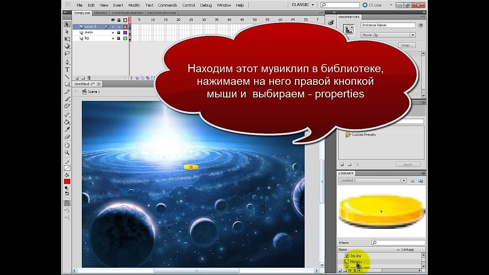Select the Selection tool
Screen dimensions: 489x275
click(67, 24)
